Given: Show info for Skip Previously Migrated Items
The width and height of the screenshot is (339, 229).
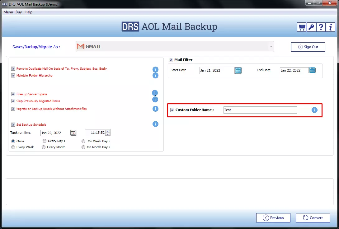Looking at the screenshot, I should click(155, 99).
